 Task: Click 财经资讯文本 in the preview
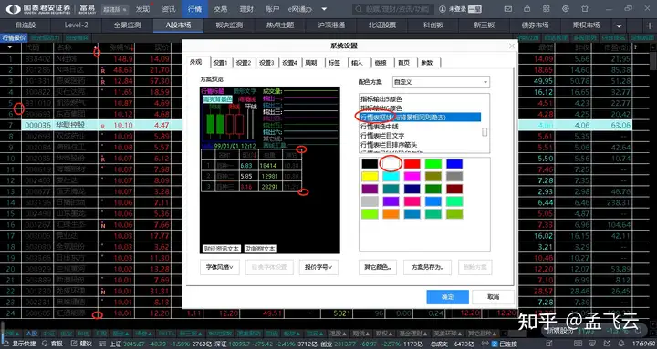pyautogui.click(x=221, y=249)
